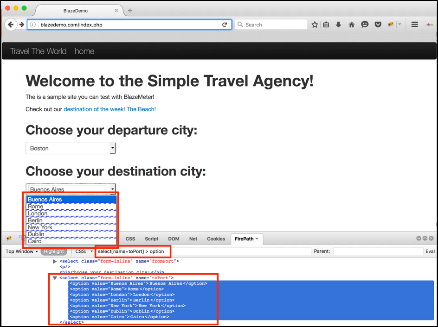
Task: Select Berlin from the destination list
Action: 35,220
